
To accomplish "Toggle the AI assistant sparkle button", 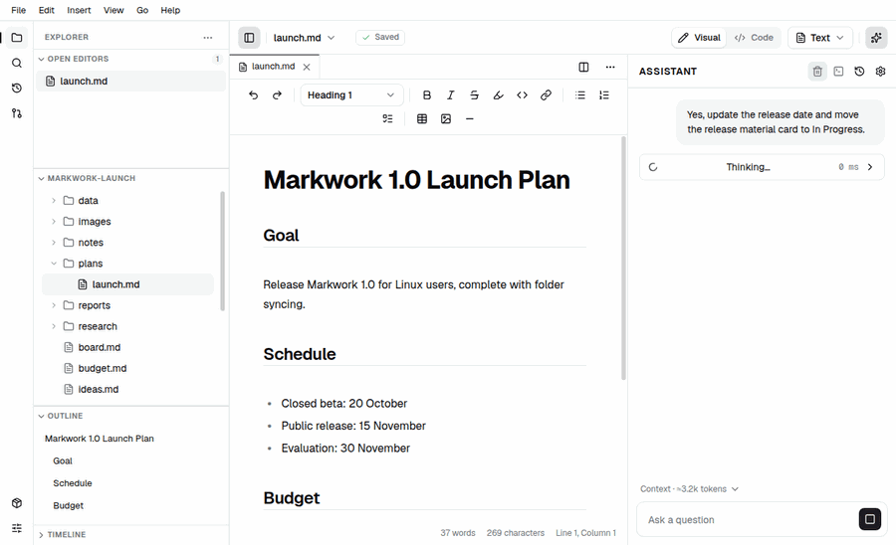I will (x=876, y=38).
